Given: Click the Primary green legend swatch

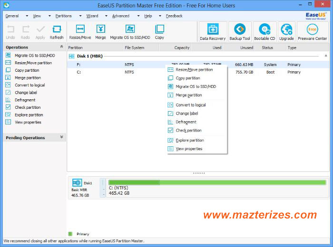Looking at the screenshot, I should tap(70, 234).
